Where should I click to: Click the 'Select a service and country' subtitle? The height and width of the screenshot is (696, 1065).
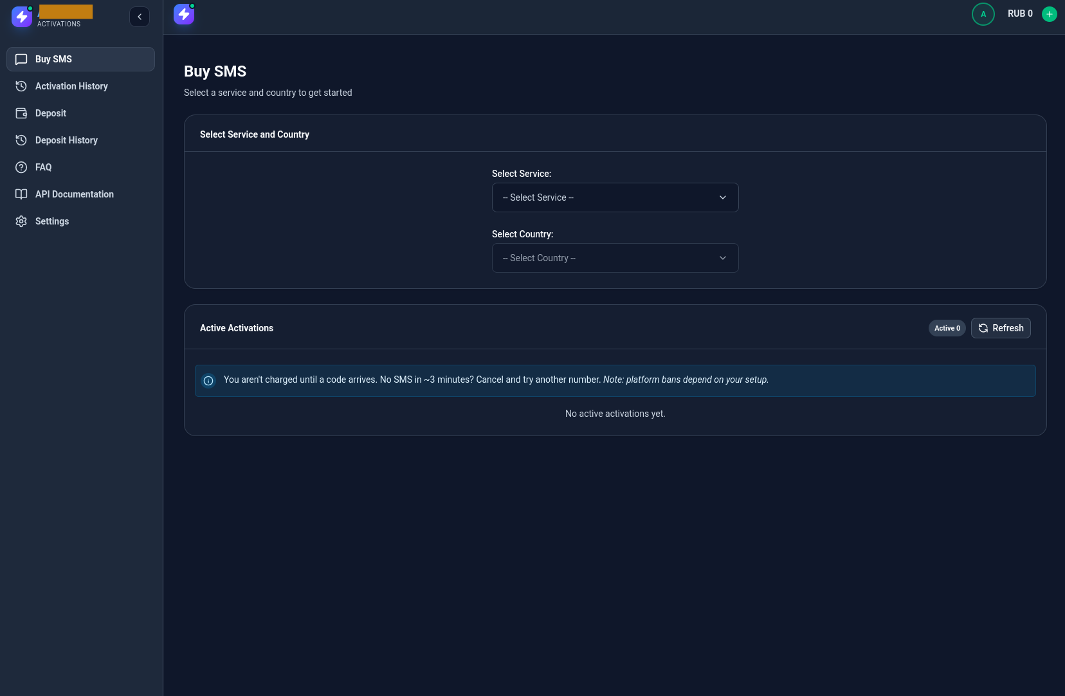click(268, 93)
